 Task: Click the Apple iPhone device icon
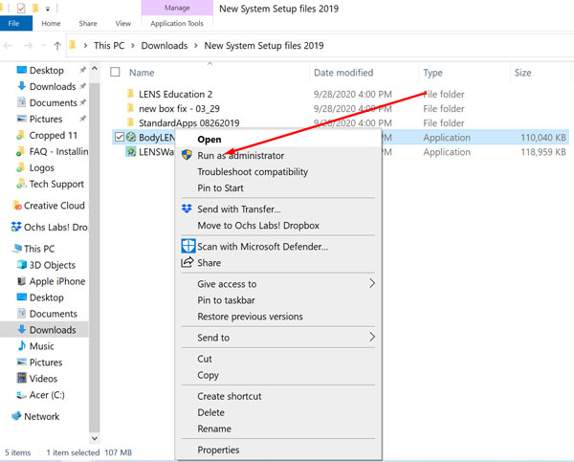22,281
